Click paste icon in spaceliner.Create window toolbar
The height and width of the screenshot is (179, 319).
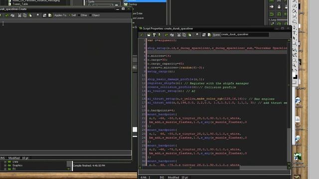[30, 15]
